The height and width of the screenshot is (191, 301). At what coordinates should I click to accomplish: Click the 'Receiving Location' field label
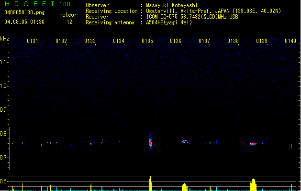[111, 11]
